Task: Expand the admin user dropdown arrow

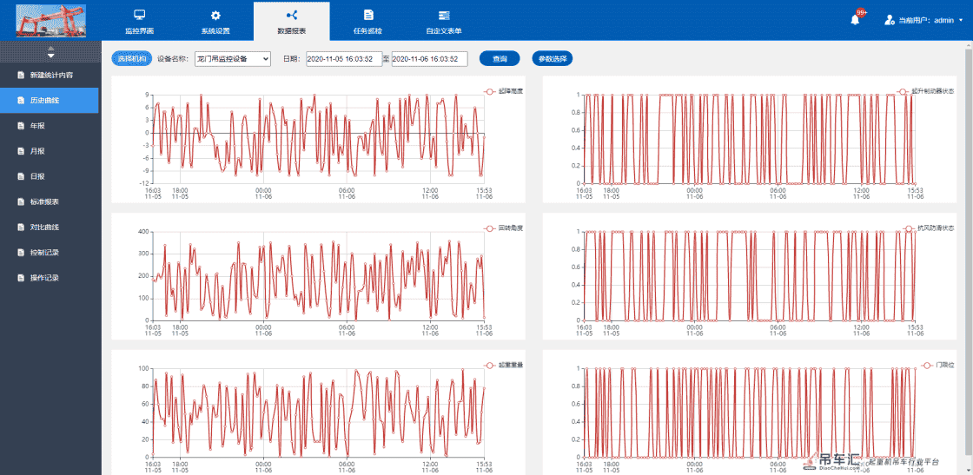Action: 961,20
